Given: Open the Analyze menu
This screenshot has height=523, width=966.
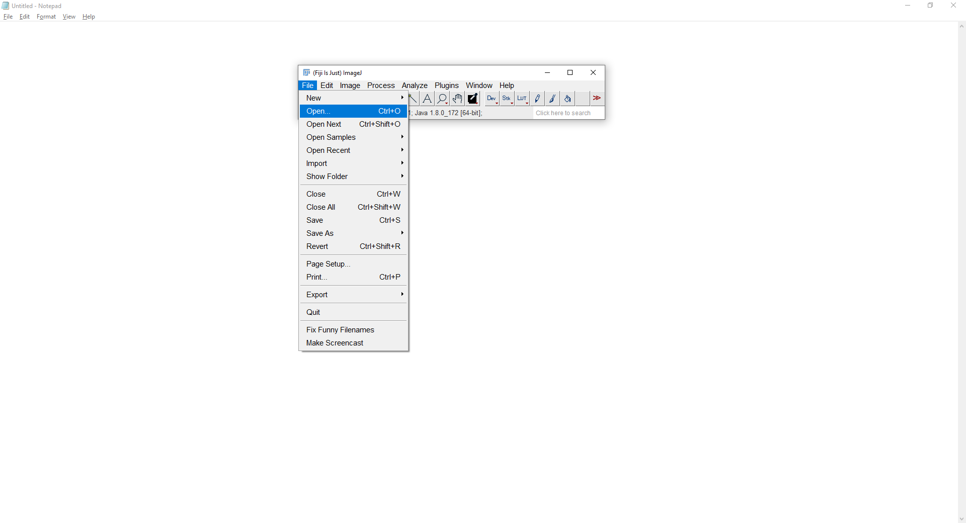Looking at the screenshot, I should [x=415, y=85].
